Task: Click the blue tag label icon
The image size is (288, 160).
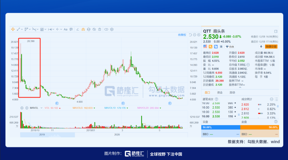Action: point(216,47)
